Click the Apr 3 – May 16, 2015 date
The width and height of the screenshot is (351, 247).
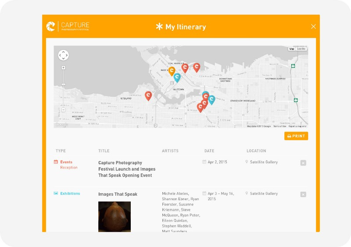point(221,196)
